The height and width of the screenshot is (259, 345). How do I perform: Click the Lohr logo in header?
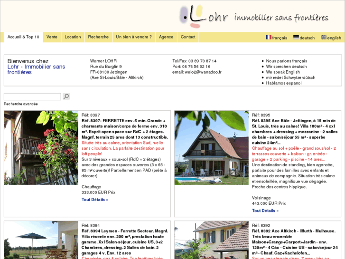point(254,16)
